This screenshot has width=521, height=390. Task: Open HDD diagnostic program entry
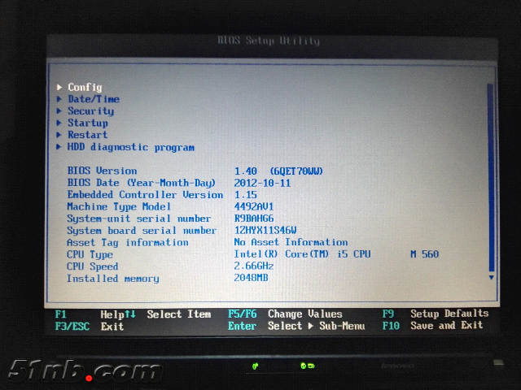pos(131,147)
